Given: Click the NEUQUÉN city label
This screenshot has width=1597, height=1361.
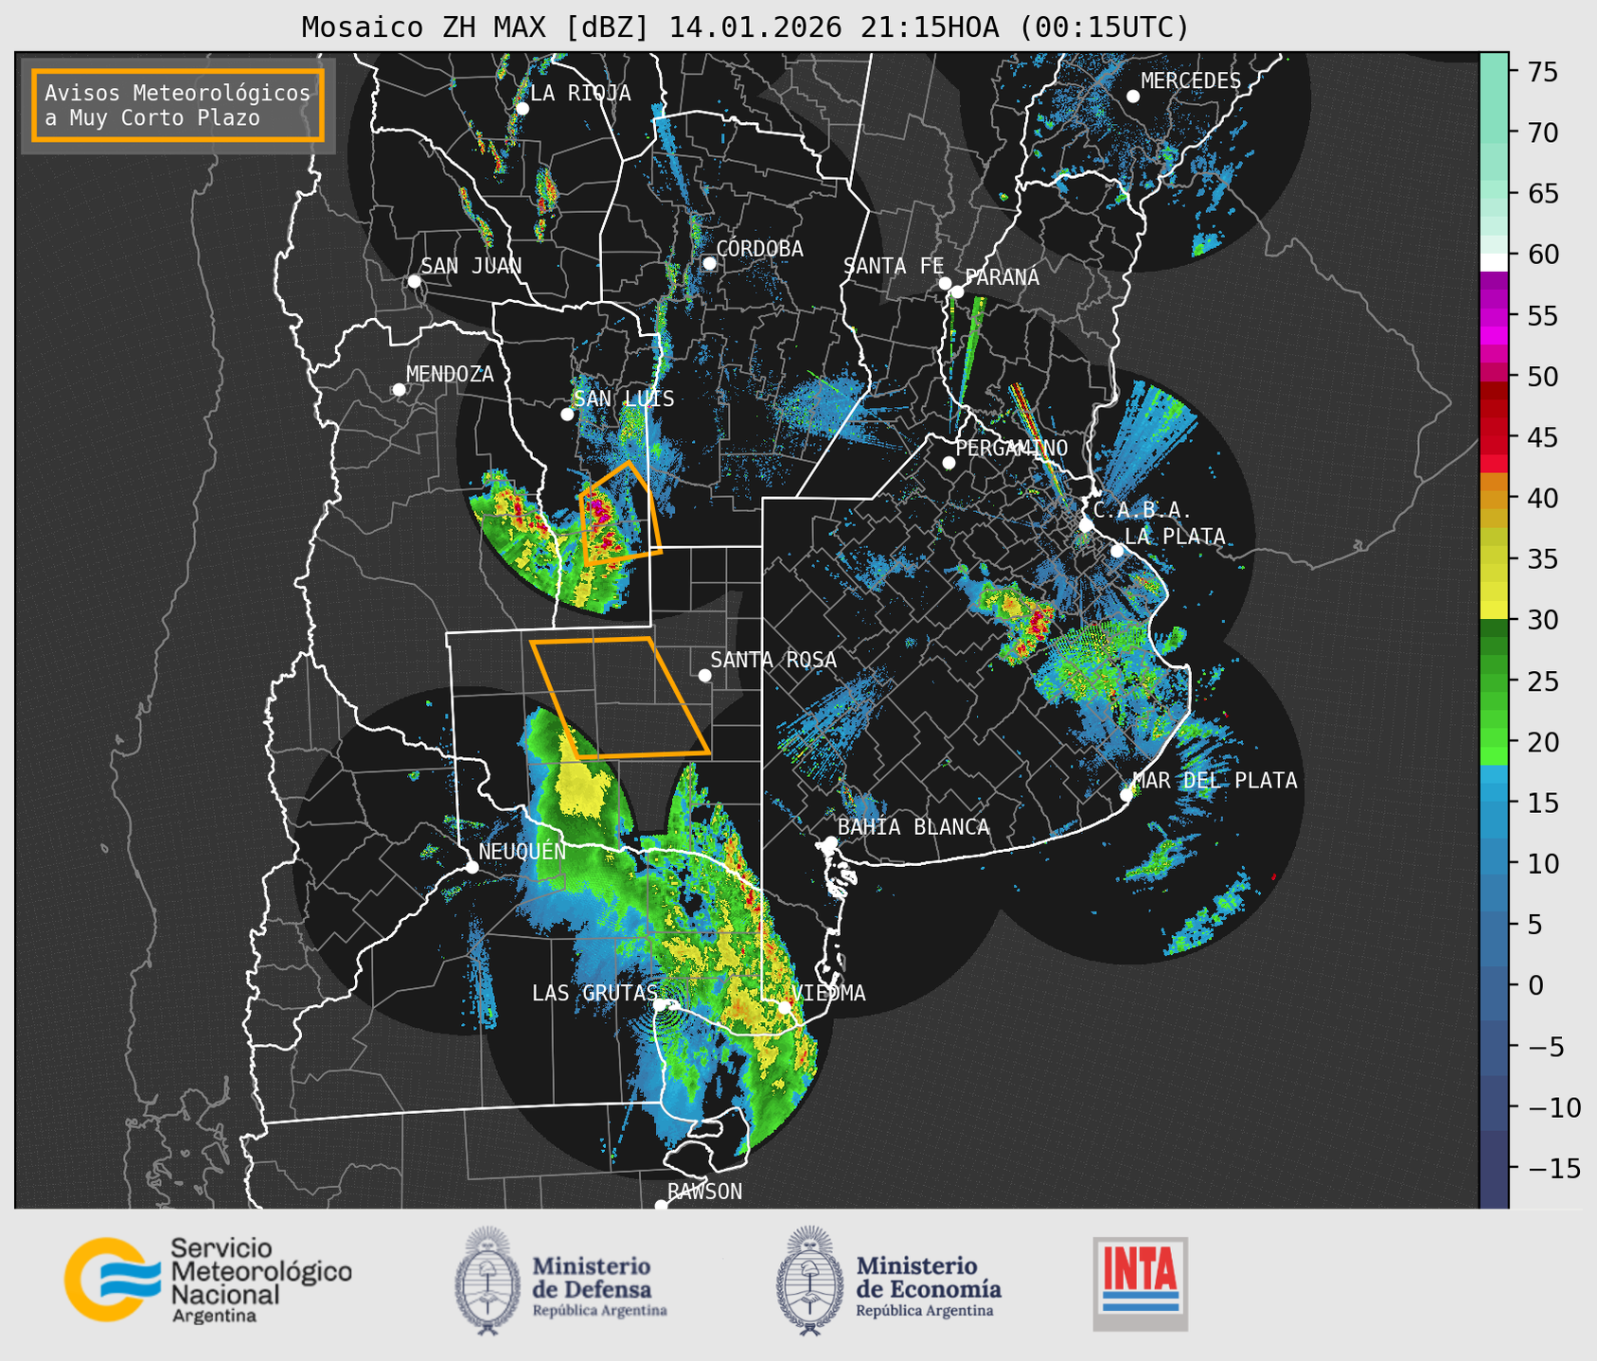Looking at the screenshot, I should pos(523,851).
